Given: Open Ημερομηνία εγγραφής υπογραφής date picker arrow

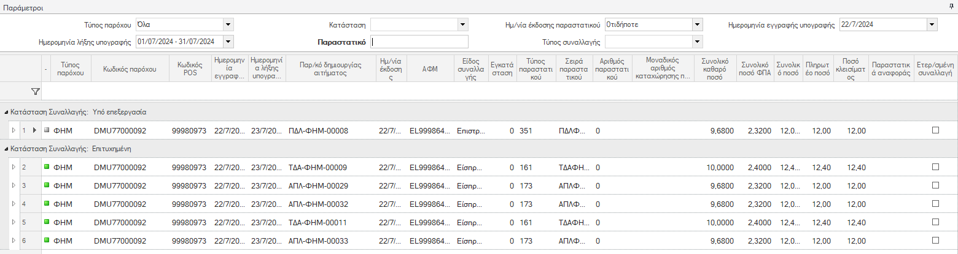Looking at the screenshot, I should click(x=932, y=25).
